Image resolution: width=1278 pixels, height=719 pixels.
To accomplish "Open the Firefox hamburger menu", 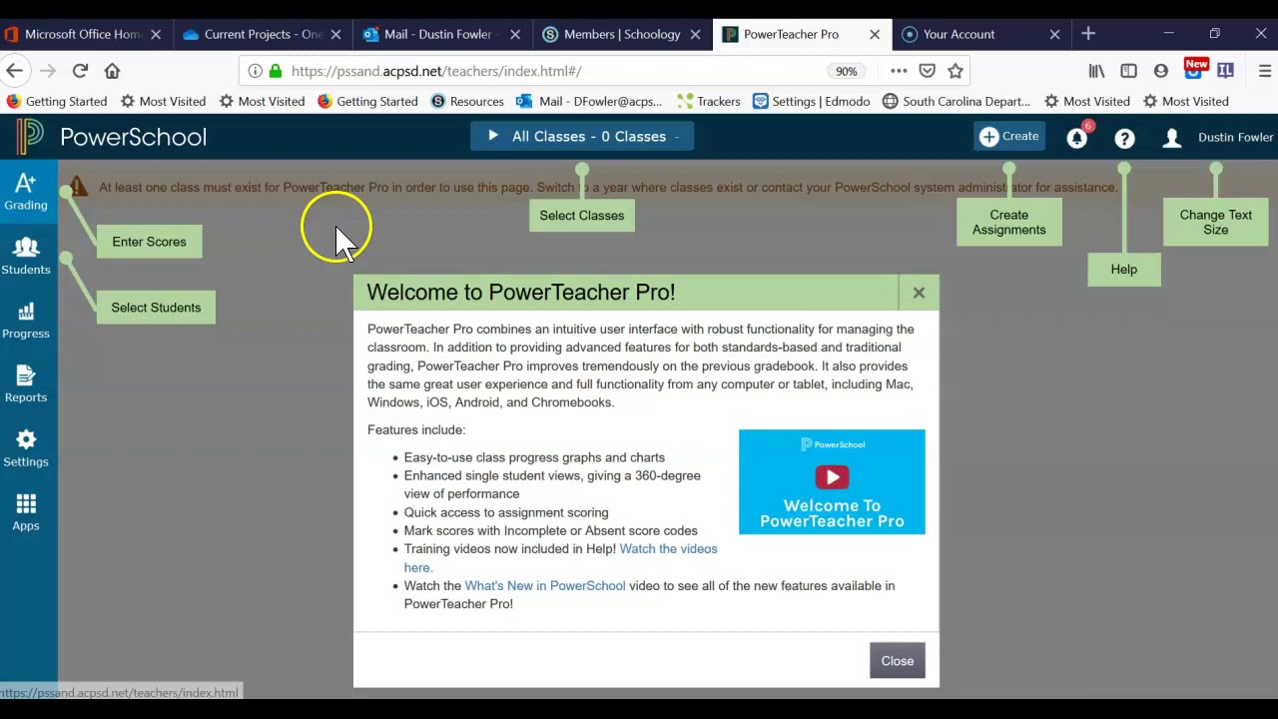I will click(1265, 71).
